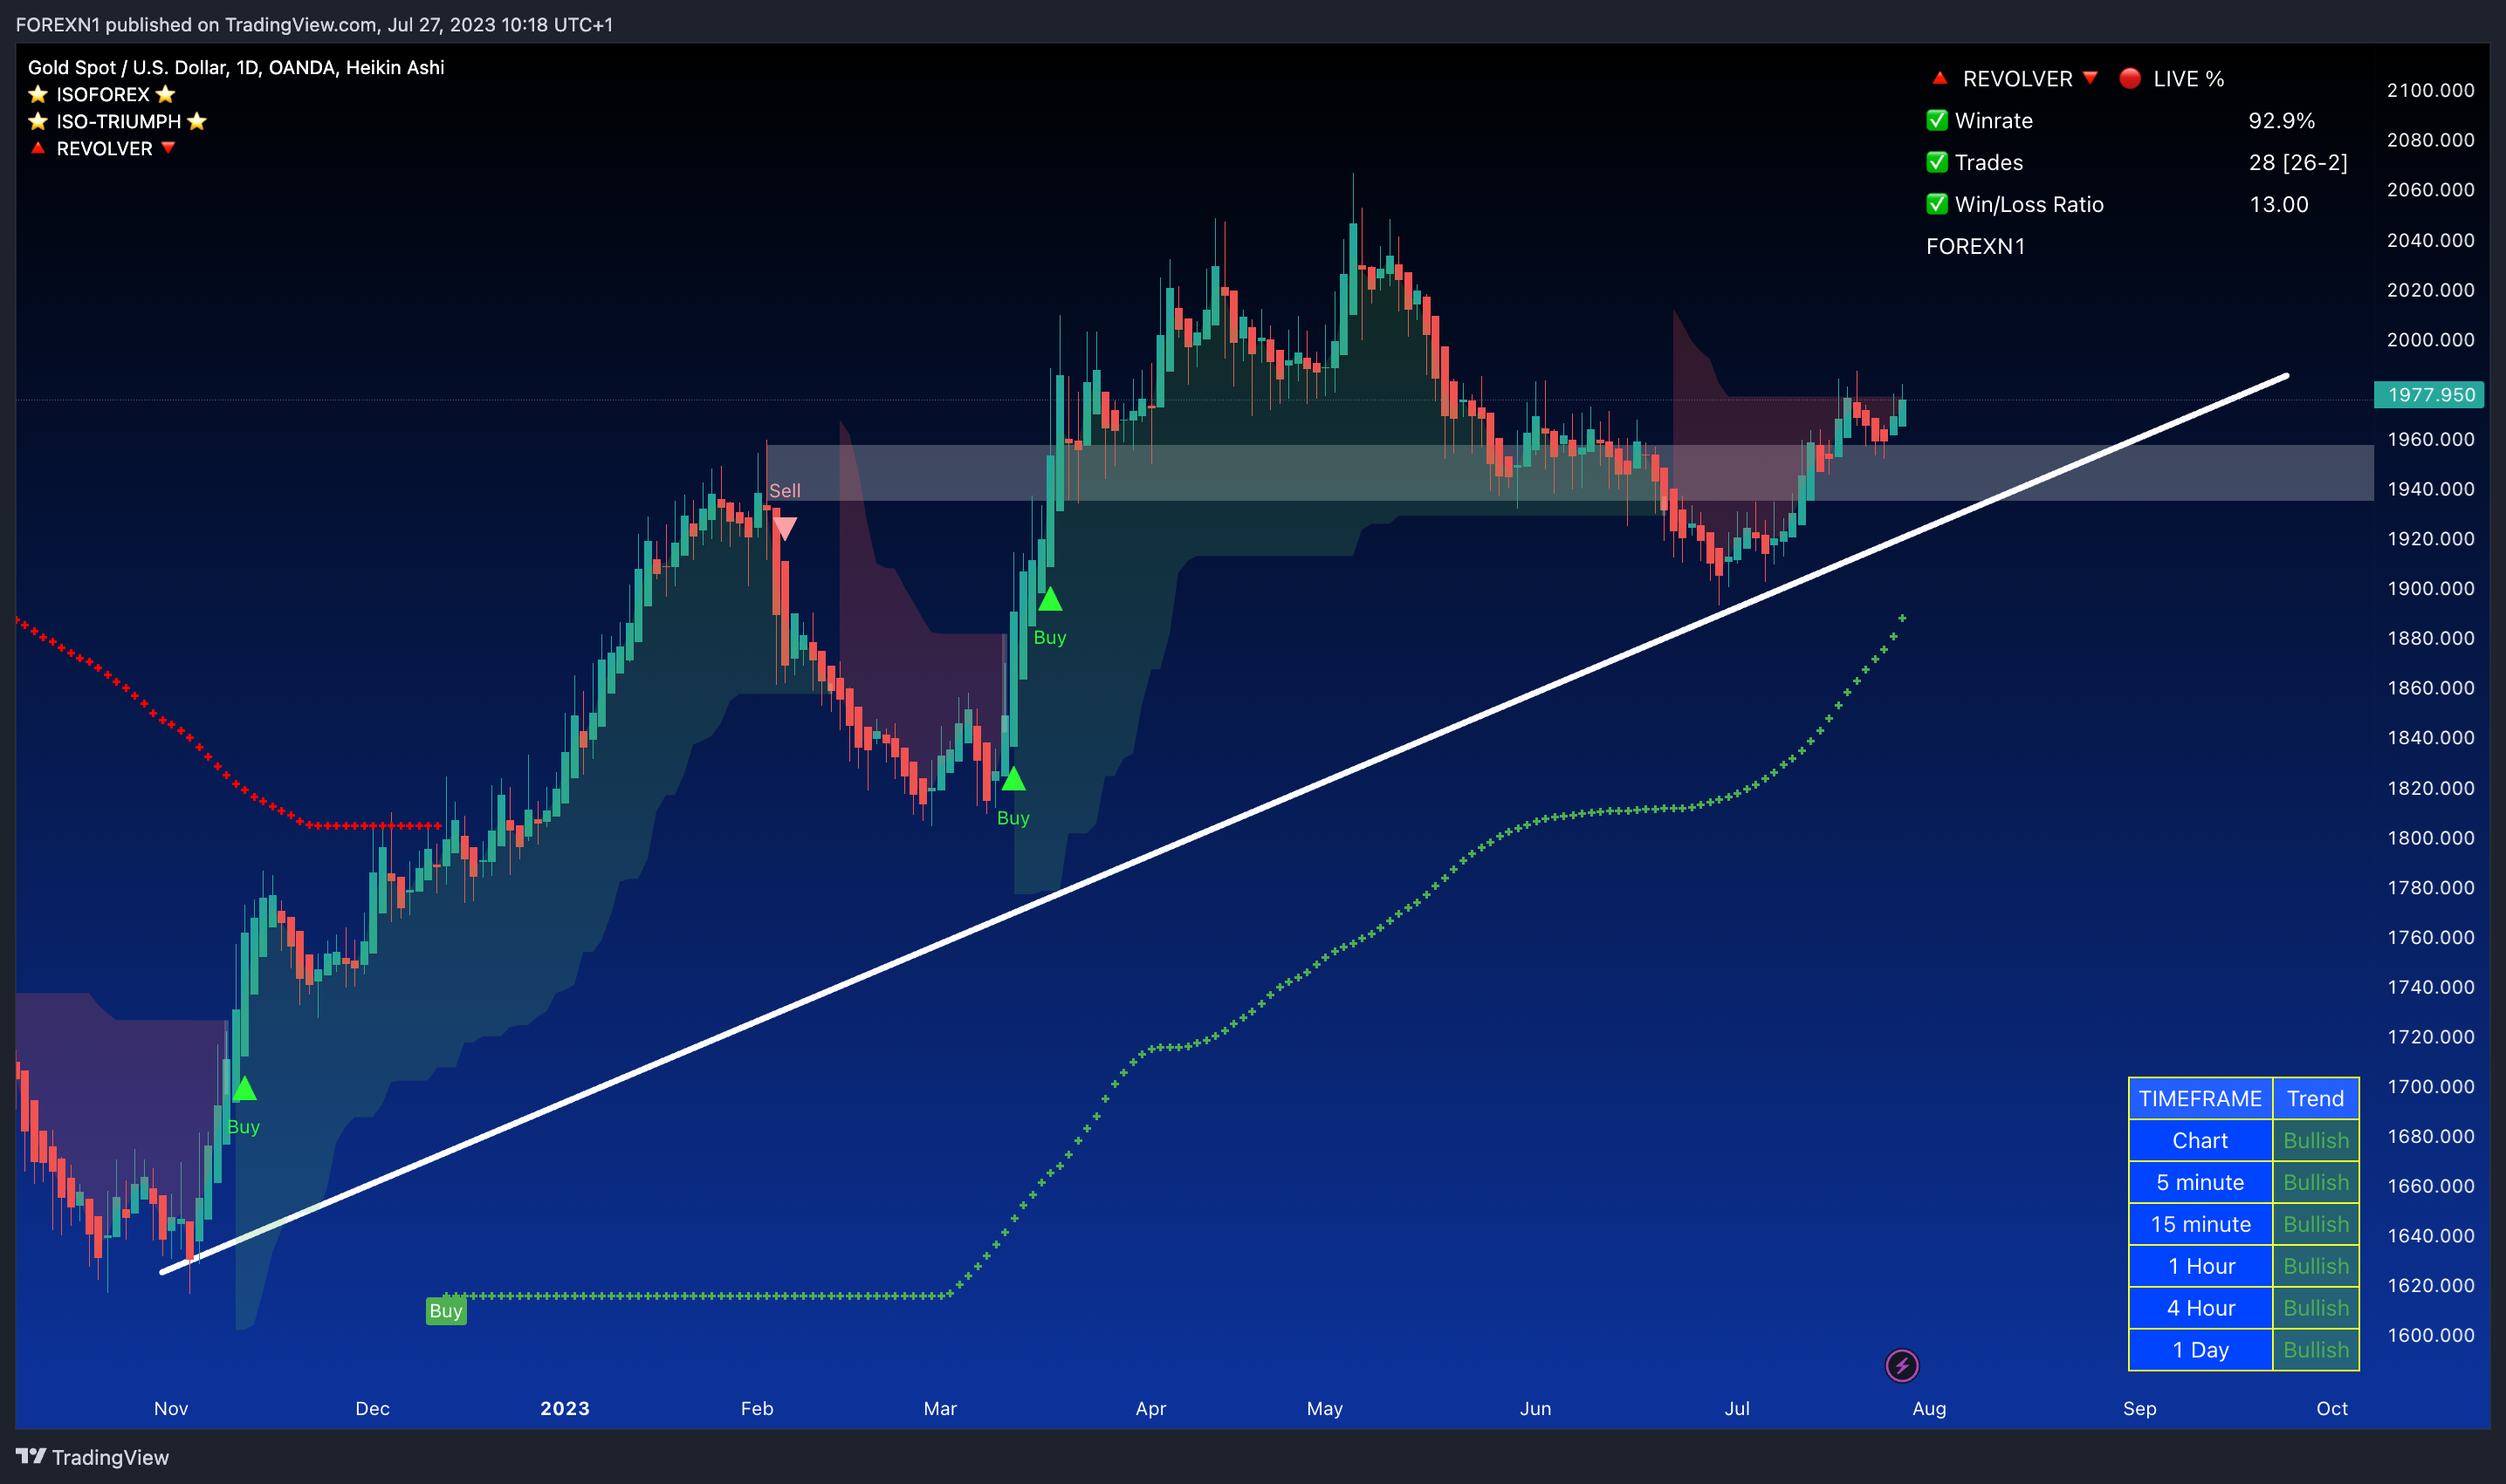Click the green Buy label box
Screen dimensions: 2506x1484
coord(446,1310)
